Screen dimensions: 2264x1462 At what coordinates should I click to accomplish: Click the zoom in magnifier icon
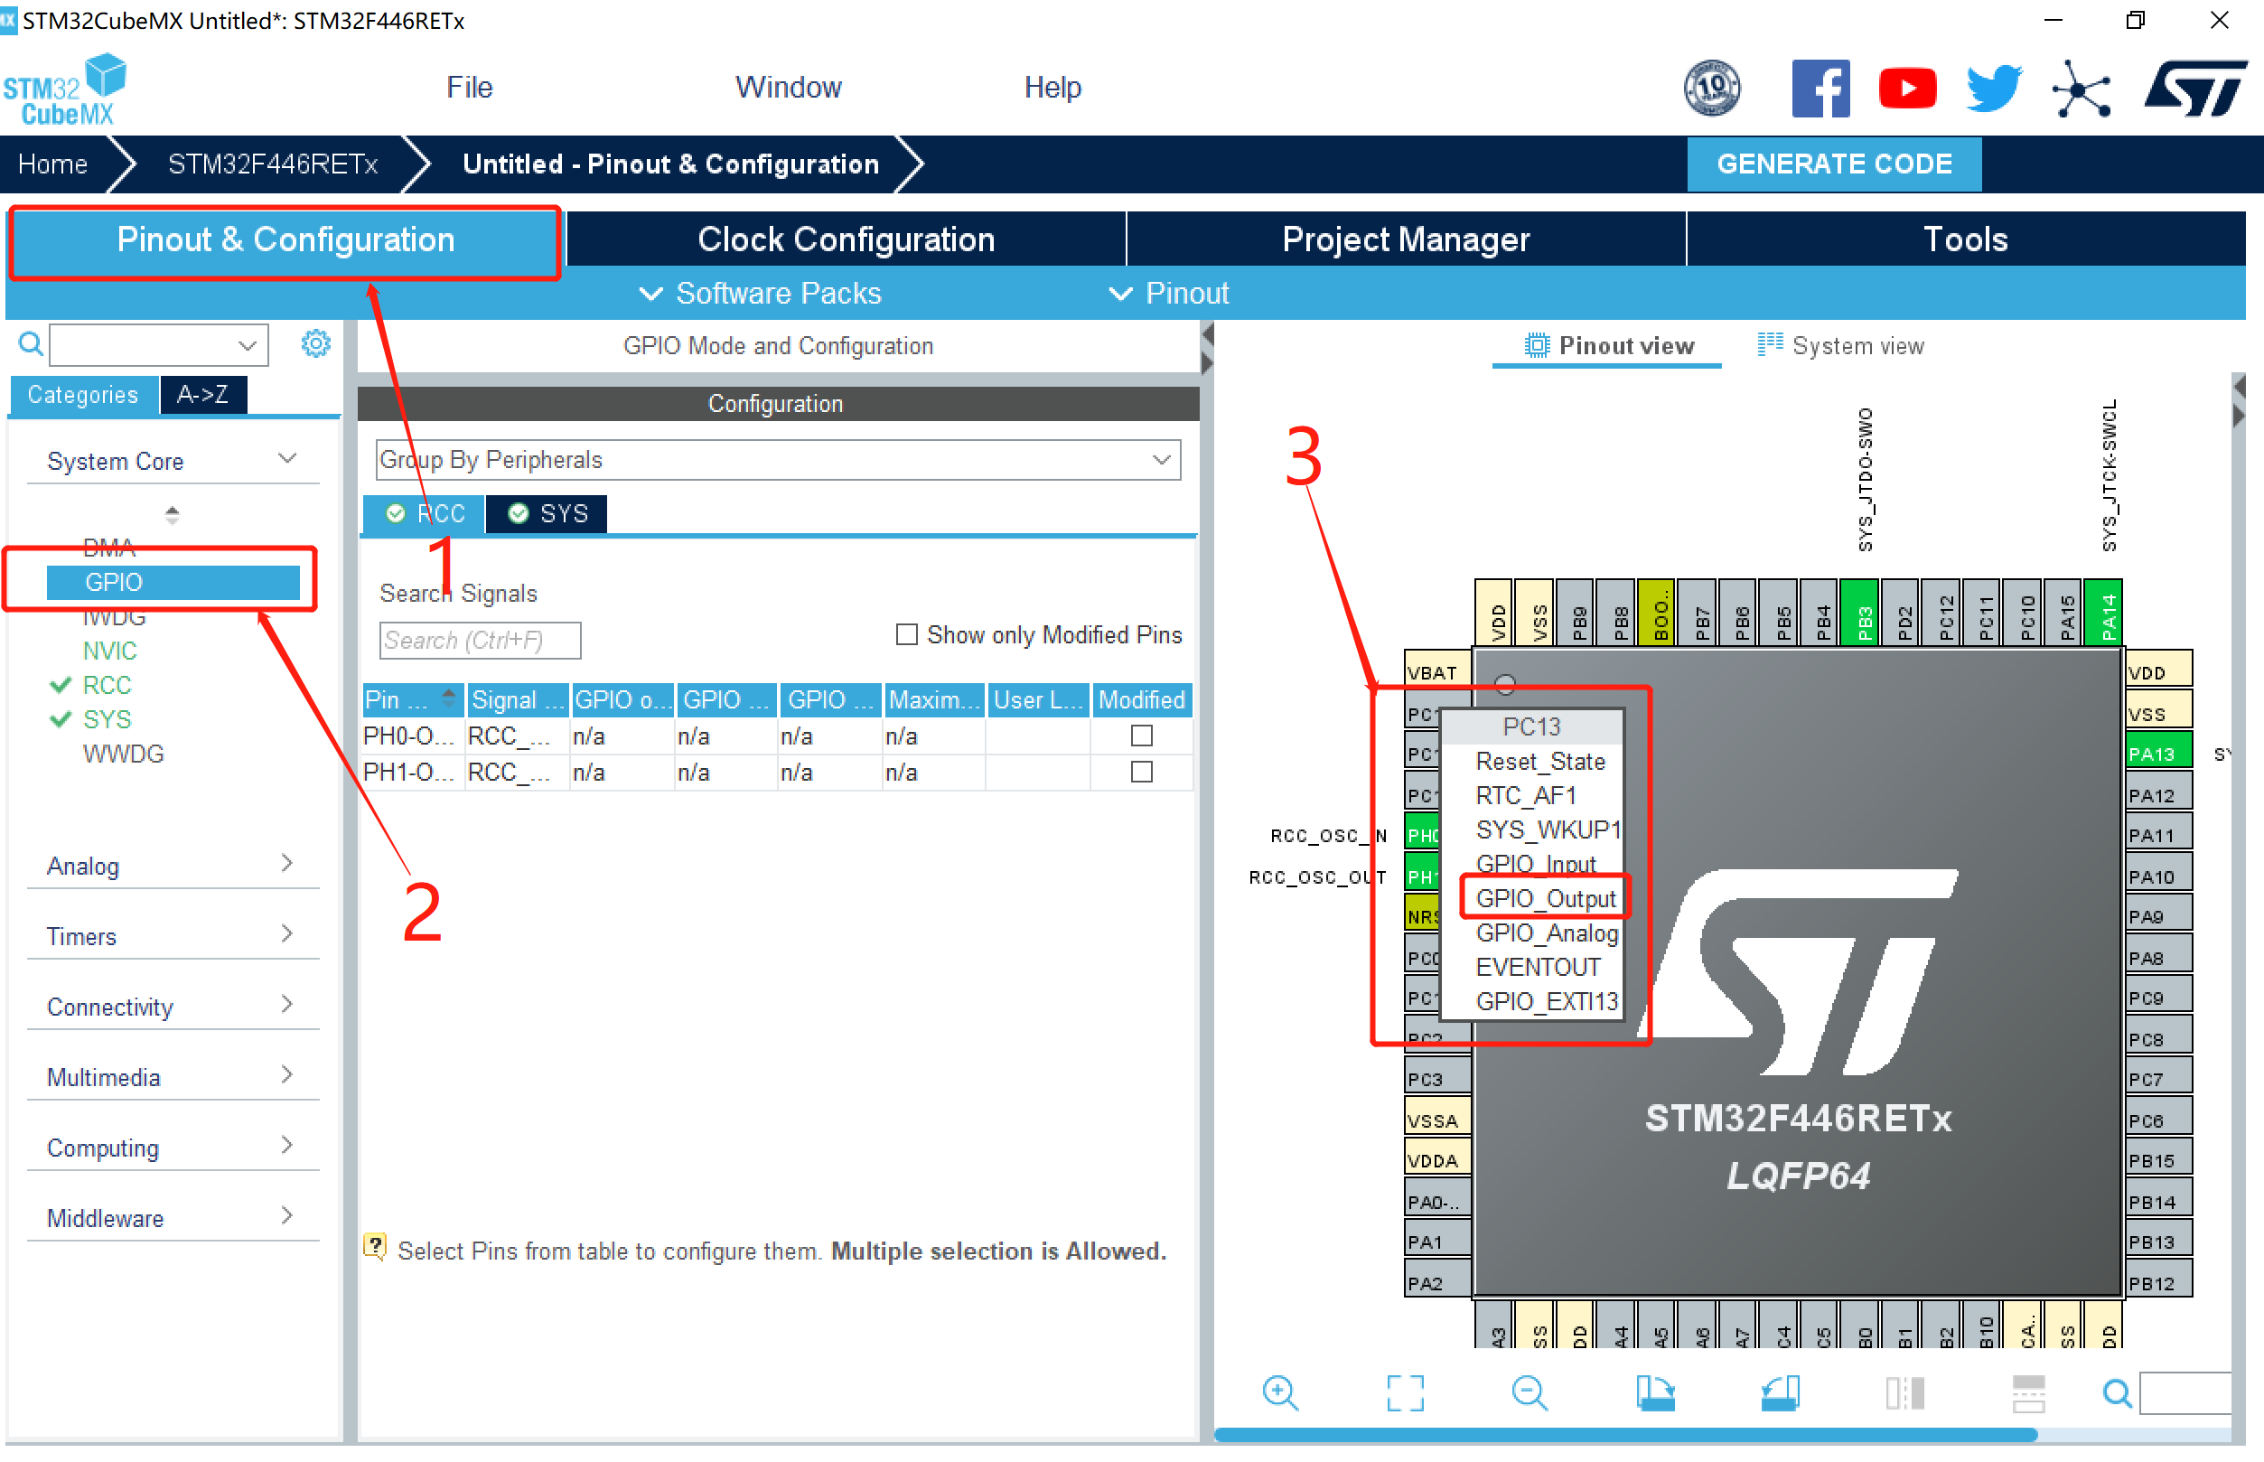click(1279, 1392)
